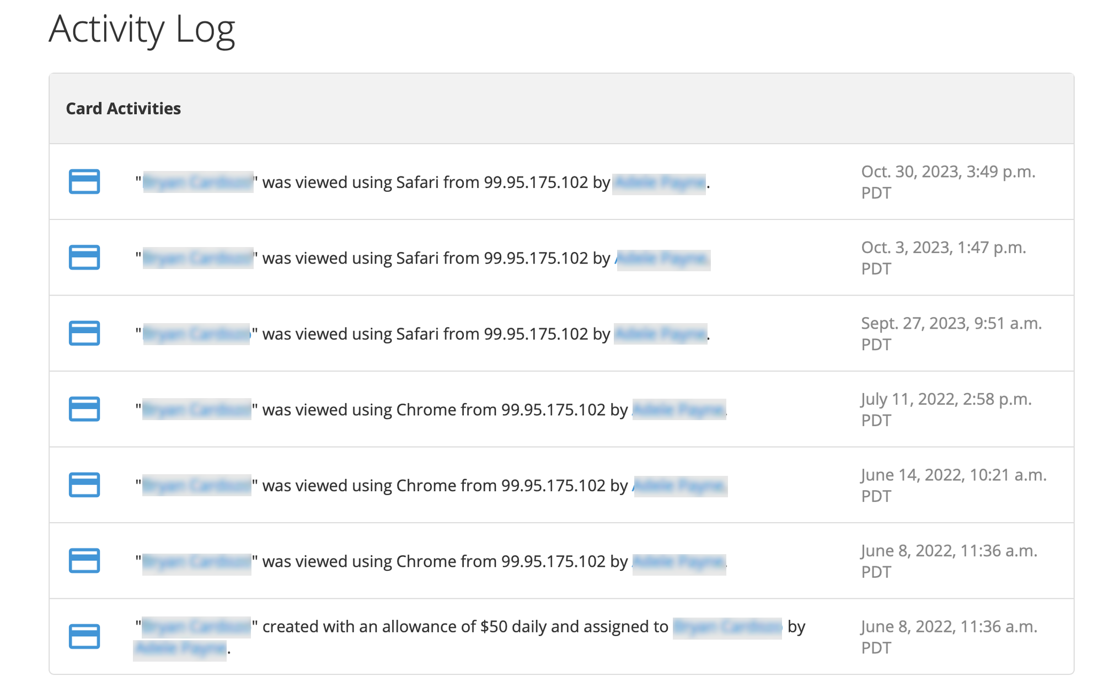Click the card icon on the Oct. 3 entry

pyautogui.click(x=85, y=258)
